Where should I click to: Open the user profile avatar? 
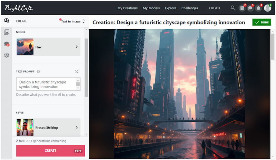[267, 8]
